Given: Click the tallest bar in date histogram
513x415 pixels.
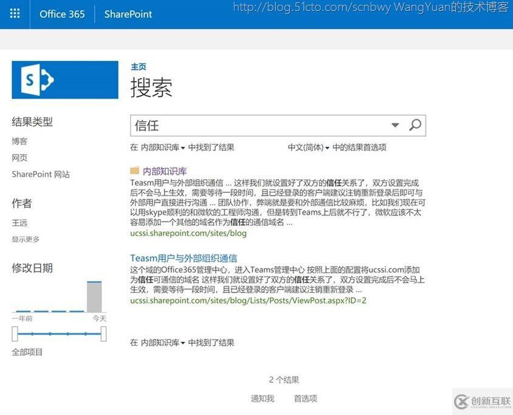Looking at the screenshot, I should pos(94,296).
